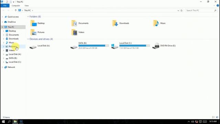
Task: Open the Videos folder icon in main pane
Action: coord(74,32)
